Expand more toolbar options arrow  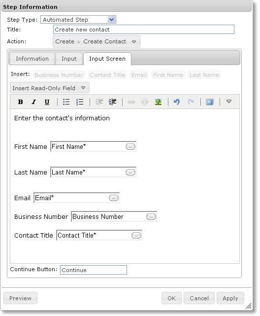coord(229,102)
